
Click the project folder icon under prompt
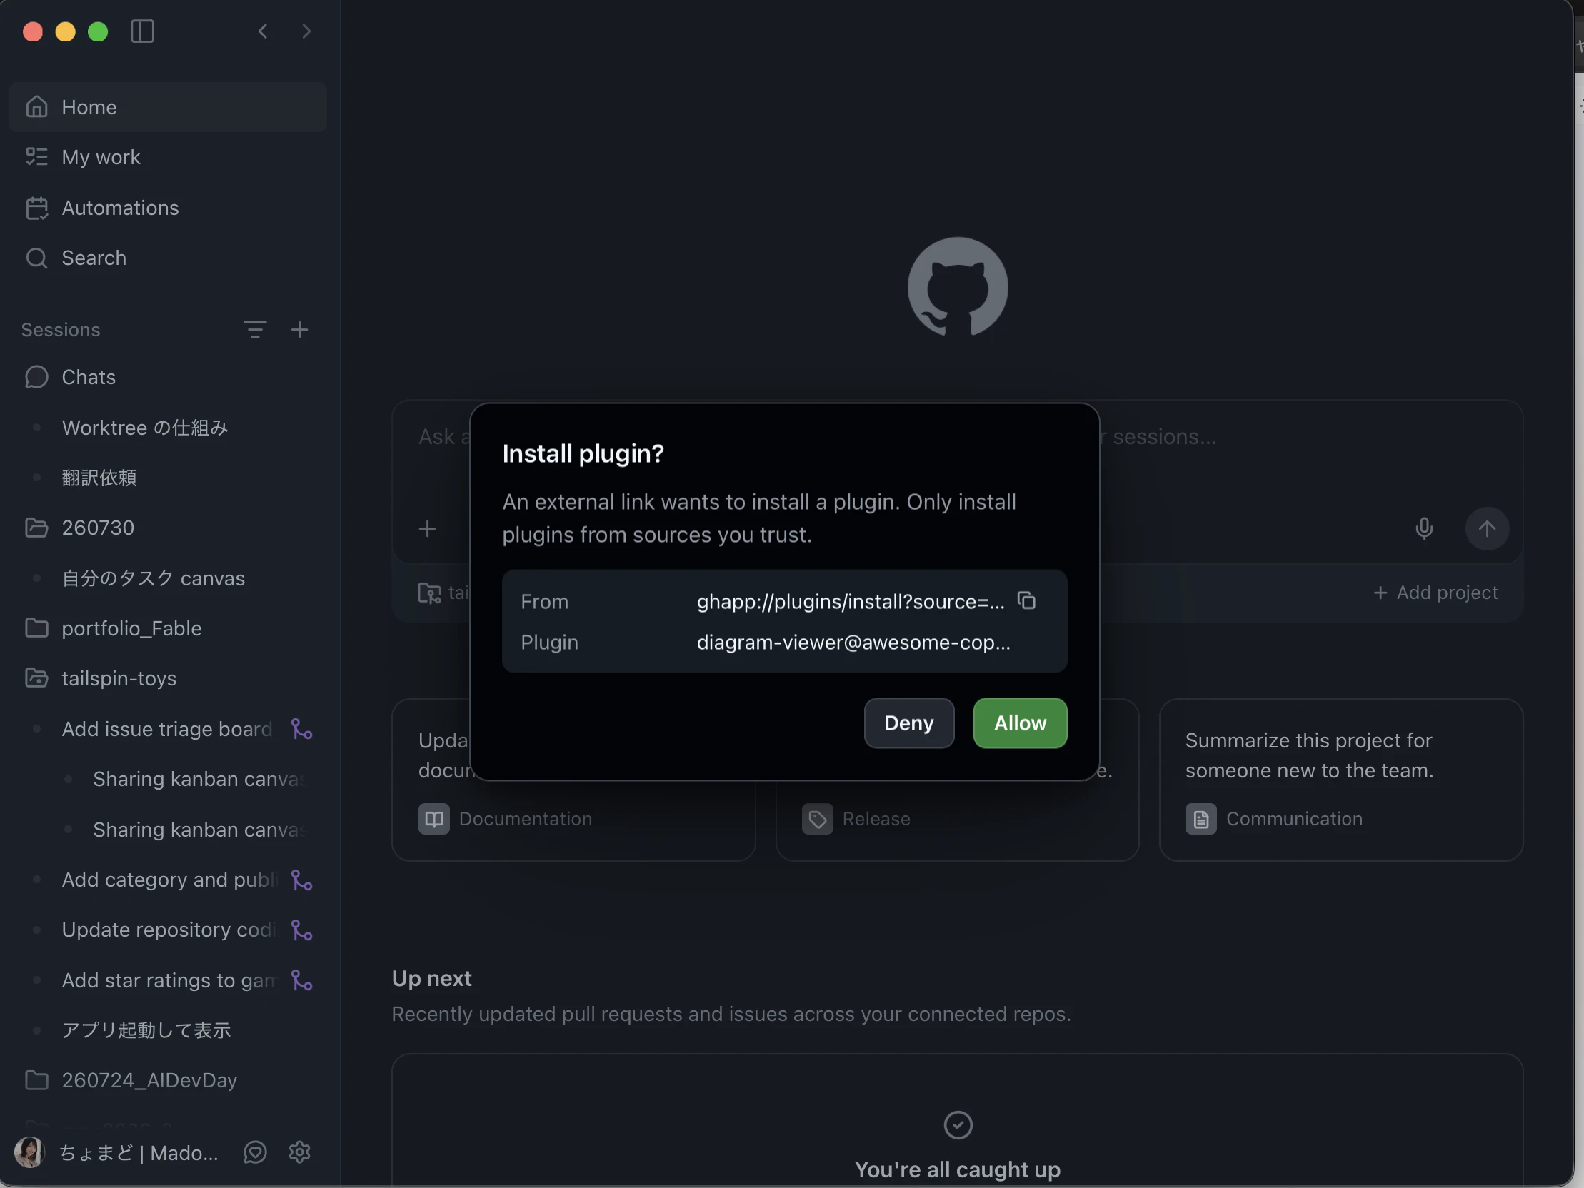(429, 593)
